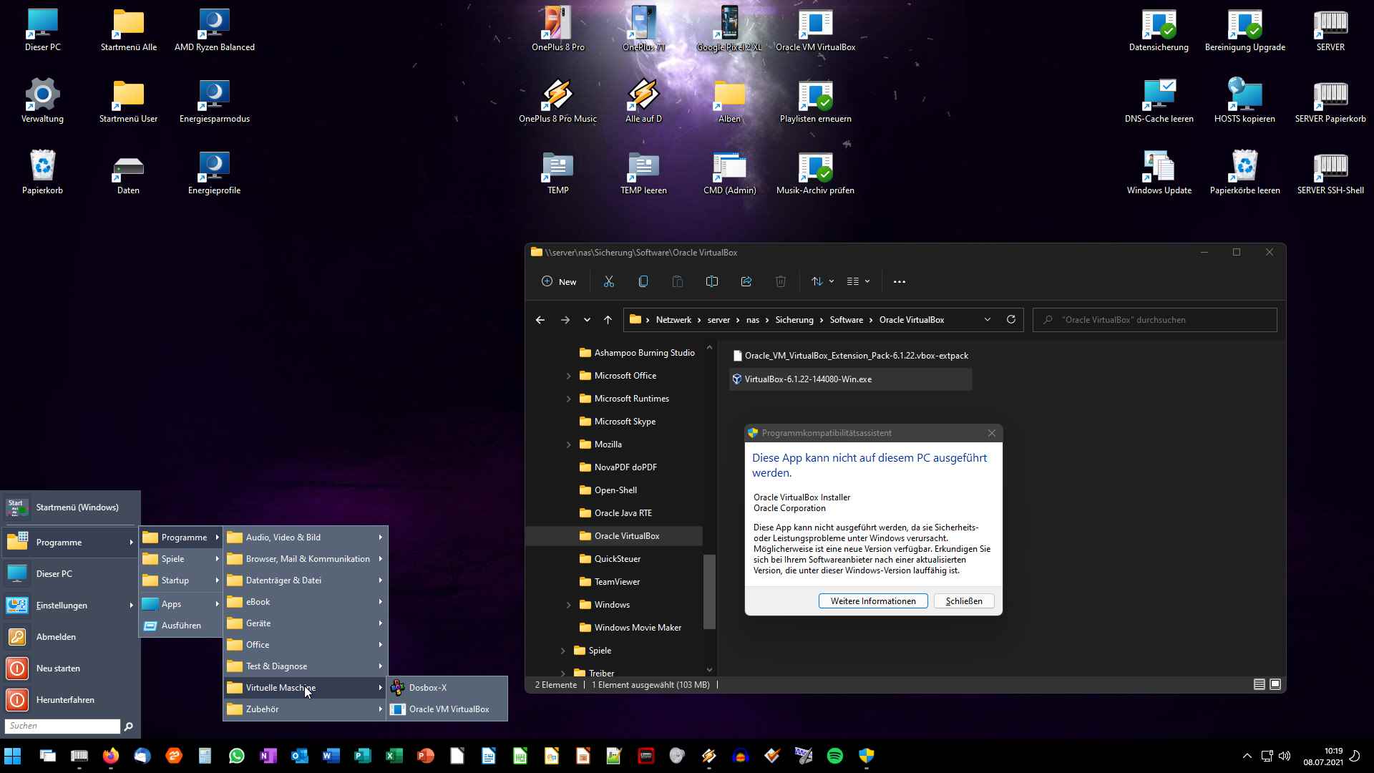Open the CMD (Admin) desktop shortcut
1374x773 pixels.
pyautogui.click(x=730, y=172)
